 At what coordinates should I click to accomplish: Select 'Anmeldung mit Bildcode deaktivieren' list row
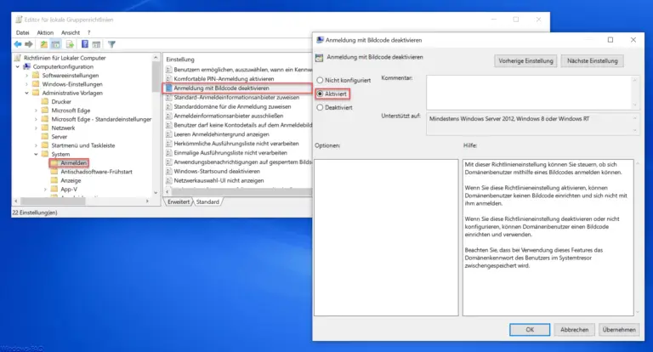coord(238,88)
